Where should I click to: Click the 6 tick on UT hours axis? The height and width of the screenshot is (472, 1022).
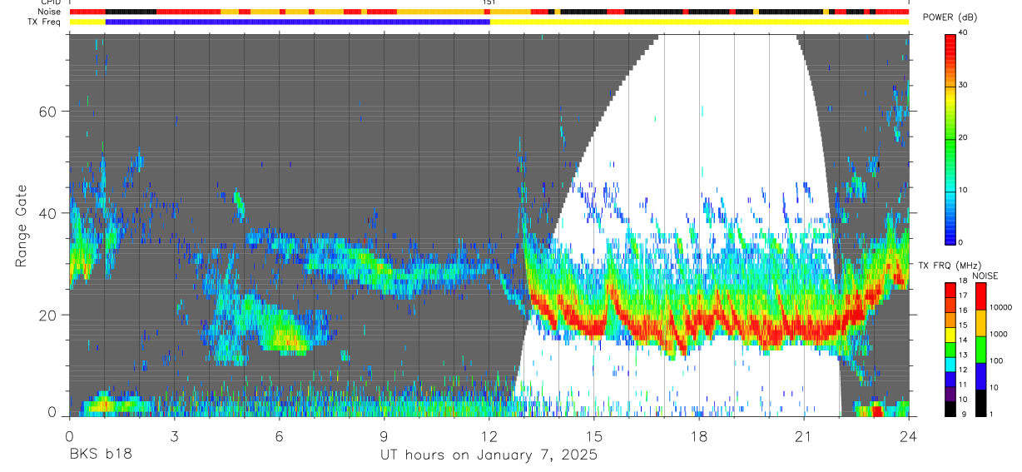click(279, 435)
